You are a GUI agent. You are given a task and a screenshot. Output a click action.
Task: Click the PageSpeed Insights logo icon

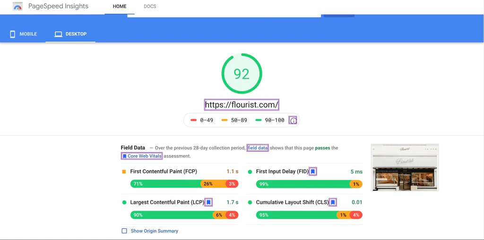point(17,7)
